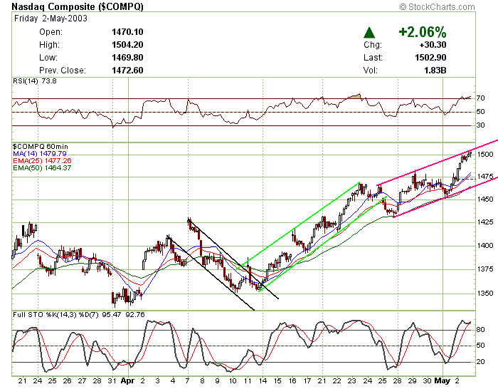Click the Prev. Close value 1472.60

[x=127, y=70]
